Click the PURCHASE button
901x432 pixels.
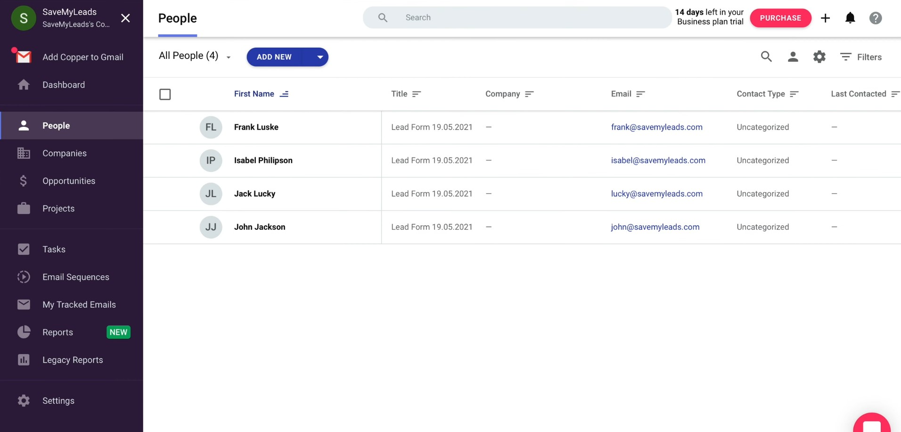coord(780,18)
